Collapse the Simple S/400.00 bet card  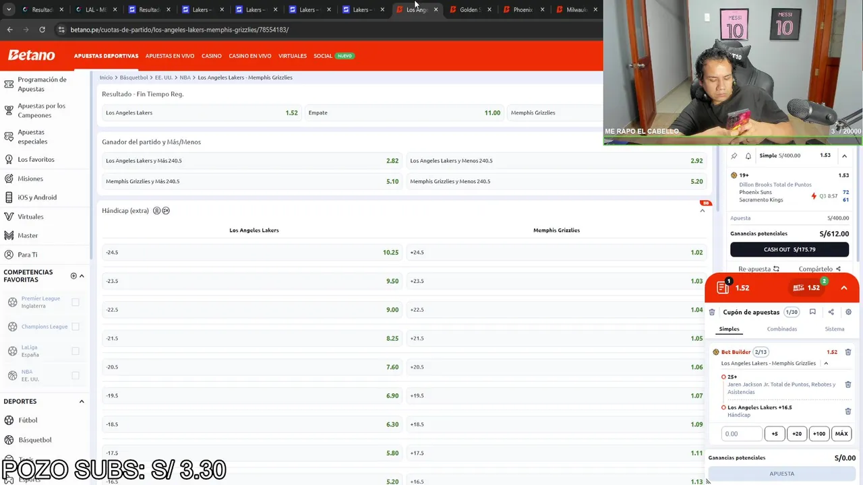pyautogui.click(x=844, y=156)
